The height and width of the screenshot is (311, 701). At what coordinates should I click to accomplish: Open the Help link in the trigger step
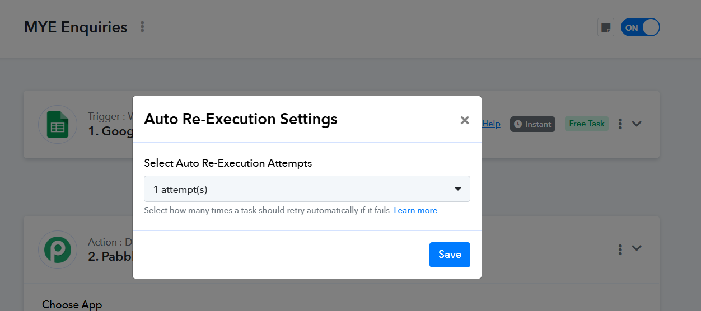(x=491, y=124)
